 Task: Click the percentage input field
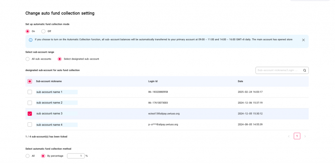click(76, 156)
